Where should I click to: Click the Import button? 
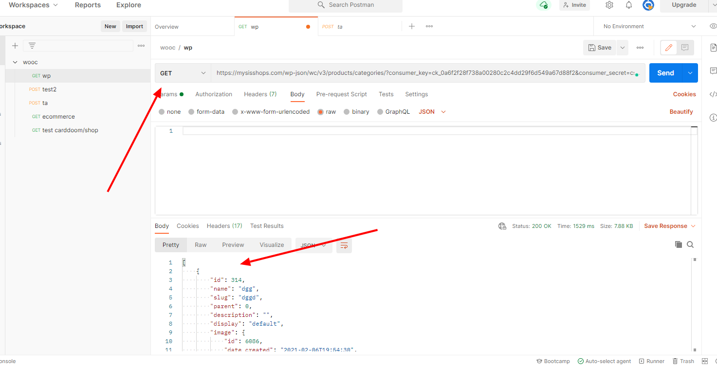[134, 26]
